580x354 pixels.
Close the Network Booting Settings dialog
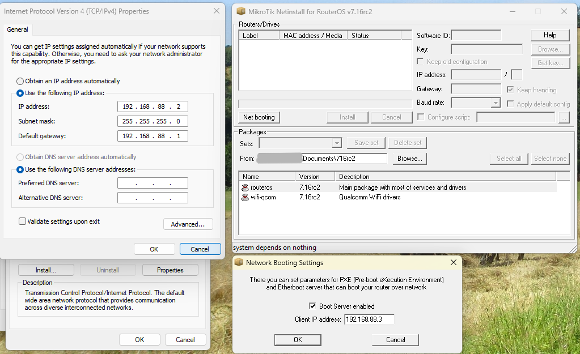454,262
